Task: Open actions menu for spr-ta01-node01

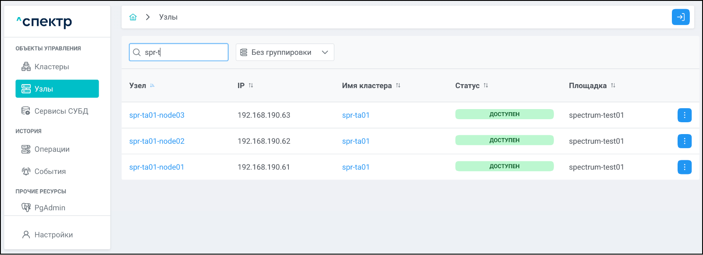Action: pos(684,167)
